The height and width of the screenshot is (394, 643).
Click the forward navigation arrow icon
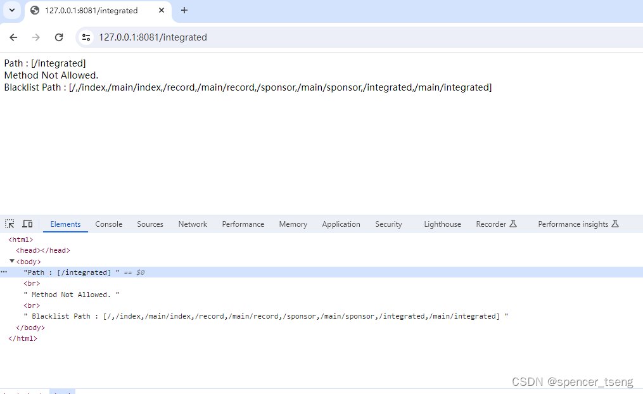(35, 37)
